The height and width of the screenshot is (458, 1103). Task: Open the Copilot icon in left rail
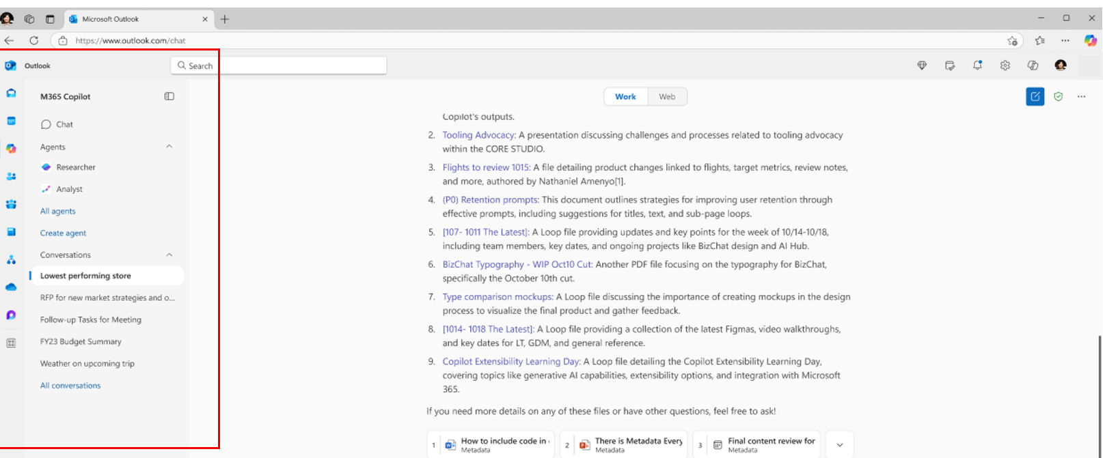(11, 148)
